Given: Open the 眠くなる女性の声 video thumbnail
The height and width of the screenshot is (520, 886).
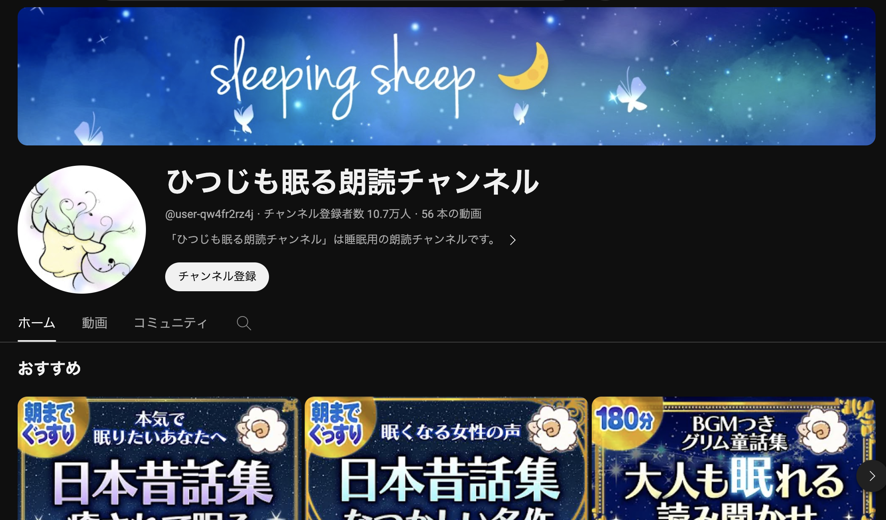Looking at the screenshot, I should click(x=446, y=458).
